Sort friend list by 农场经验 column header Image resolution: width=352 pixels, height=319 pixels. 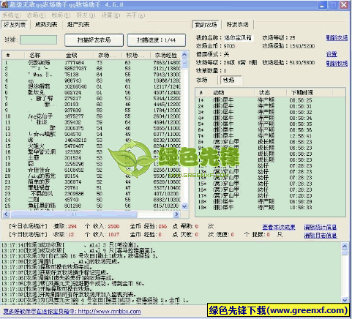[166, 55]
